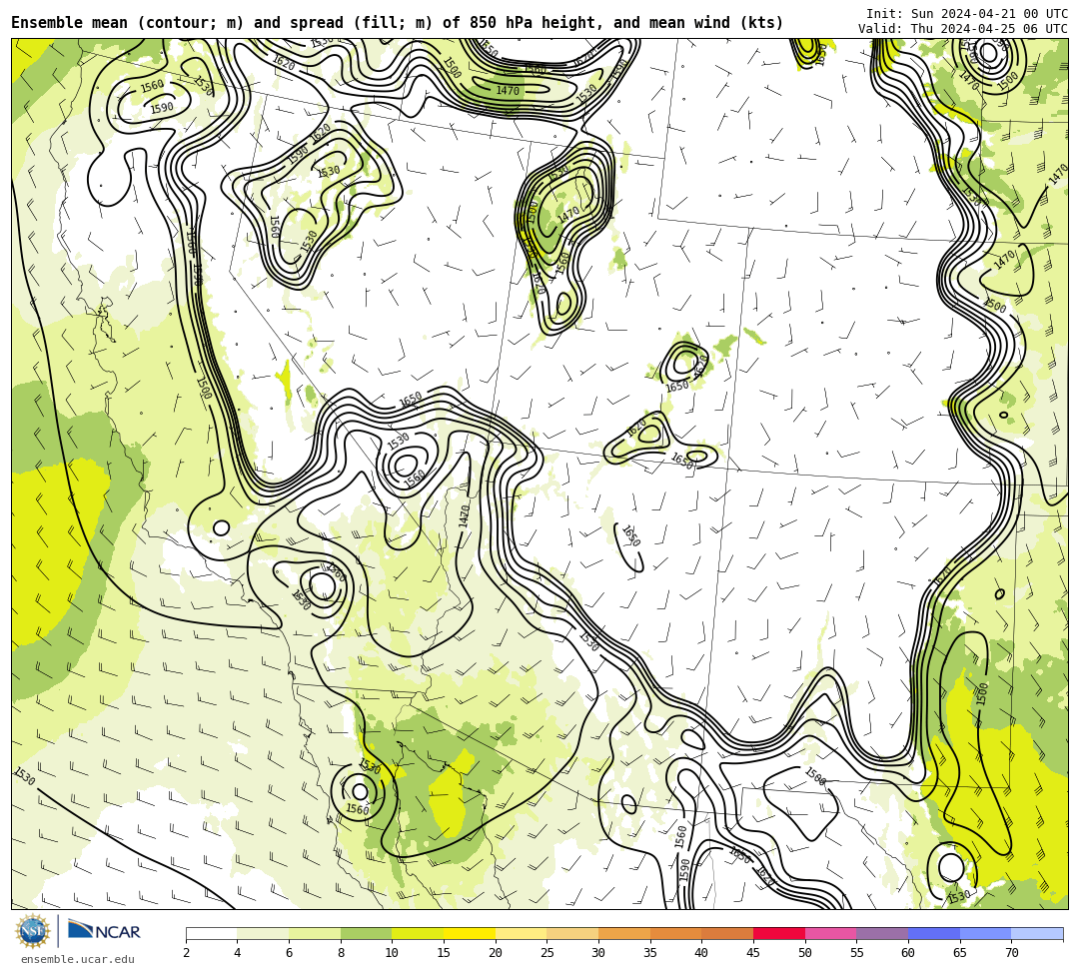Click the purple 55–60 colorbar segment
This screenshot has height=972, width=1079.
coord(882,933)
